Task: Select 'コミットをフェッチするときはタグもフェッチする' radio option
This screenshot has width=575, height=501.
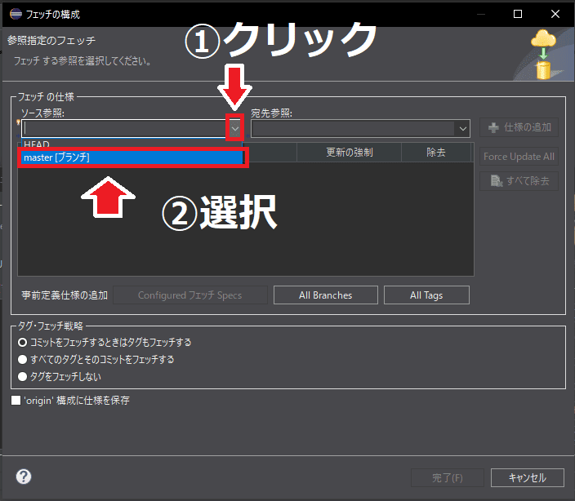Action: pos(23,343)
